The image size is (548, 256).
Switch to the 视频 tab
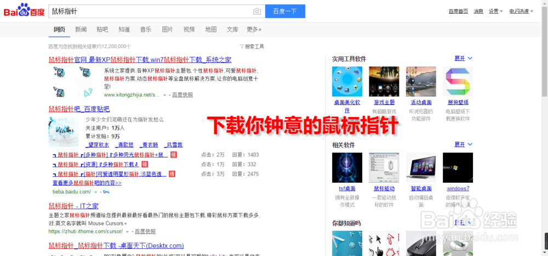189,30
